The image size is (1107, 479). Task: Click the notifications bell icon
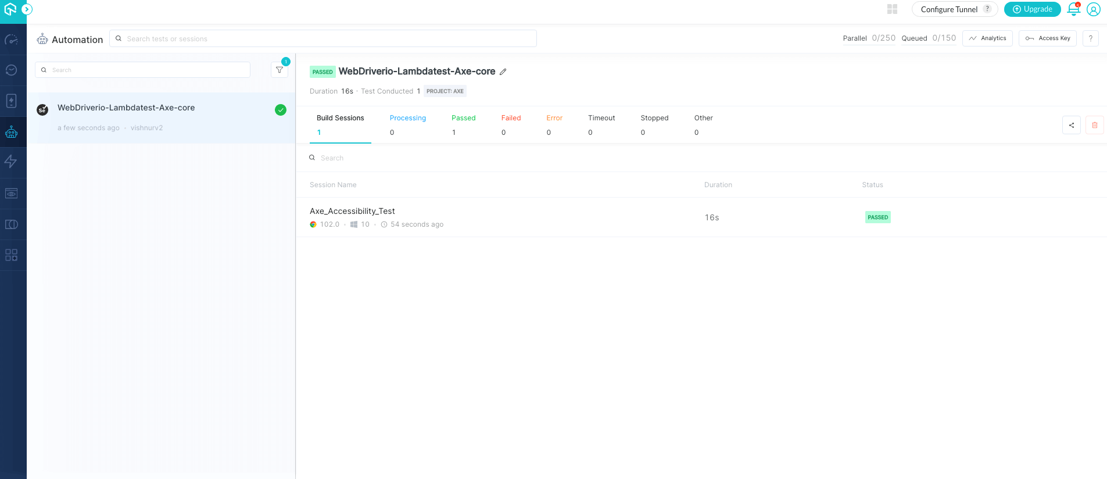(1073, 9)
